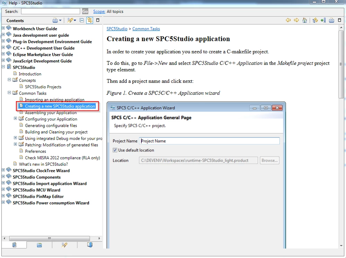Expand Using integrated Debug mode node
This screenshot has width=346, height=258.
click(x=16, y=138)
